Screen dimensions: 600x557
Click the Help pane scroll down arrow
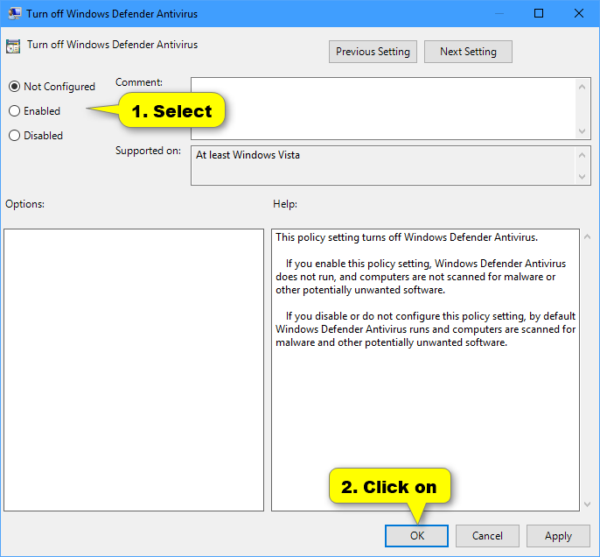pos(588,504)
